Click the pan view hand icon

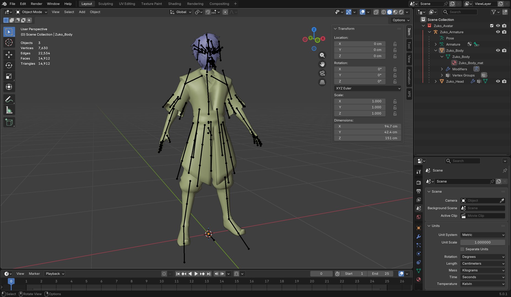coord(322,64)
